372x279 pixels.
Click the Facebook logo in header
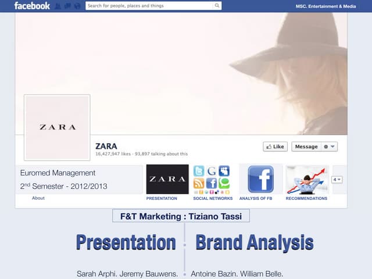[x=32, y=6]
